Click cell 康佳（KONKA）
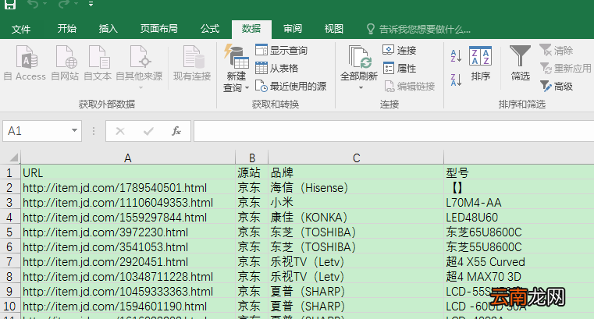 pos(356,217)
